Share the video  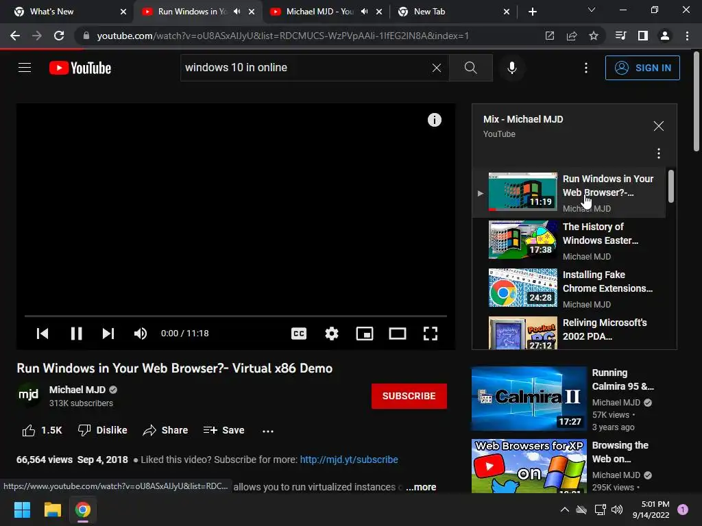click(x=165, y=430)
